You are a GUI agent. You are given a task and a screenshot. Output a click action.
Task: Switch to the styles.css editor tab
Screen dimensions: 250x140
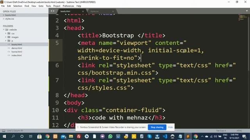click(95, 11)
